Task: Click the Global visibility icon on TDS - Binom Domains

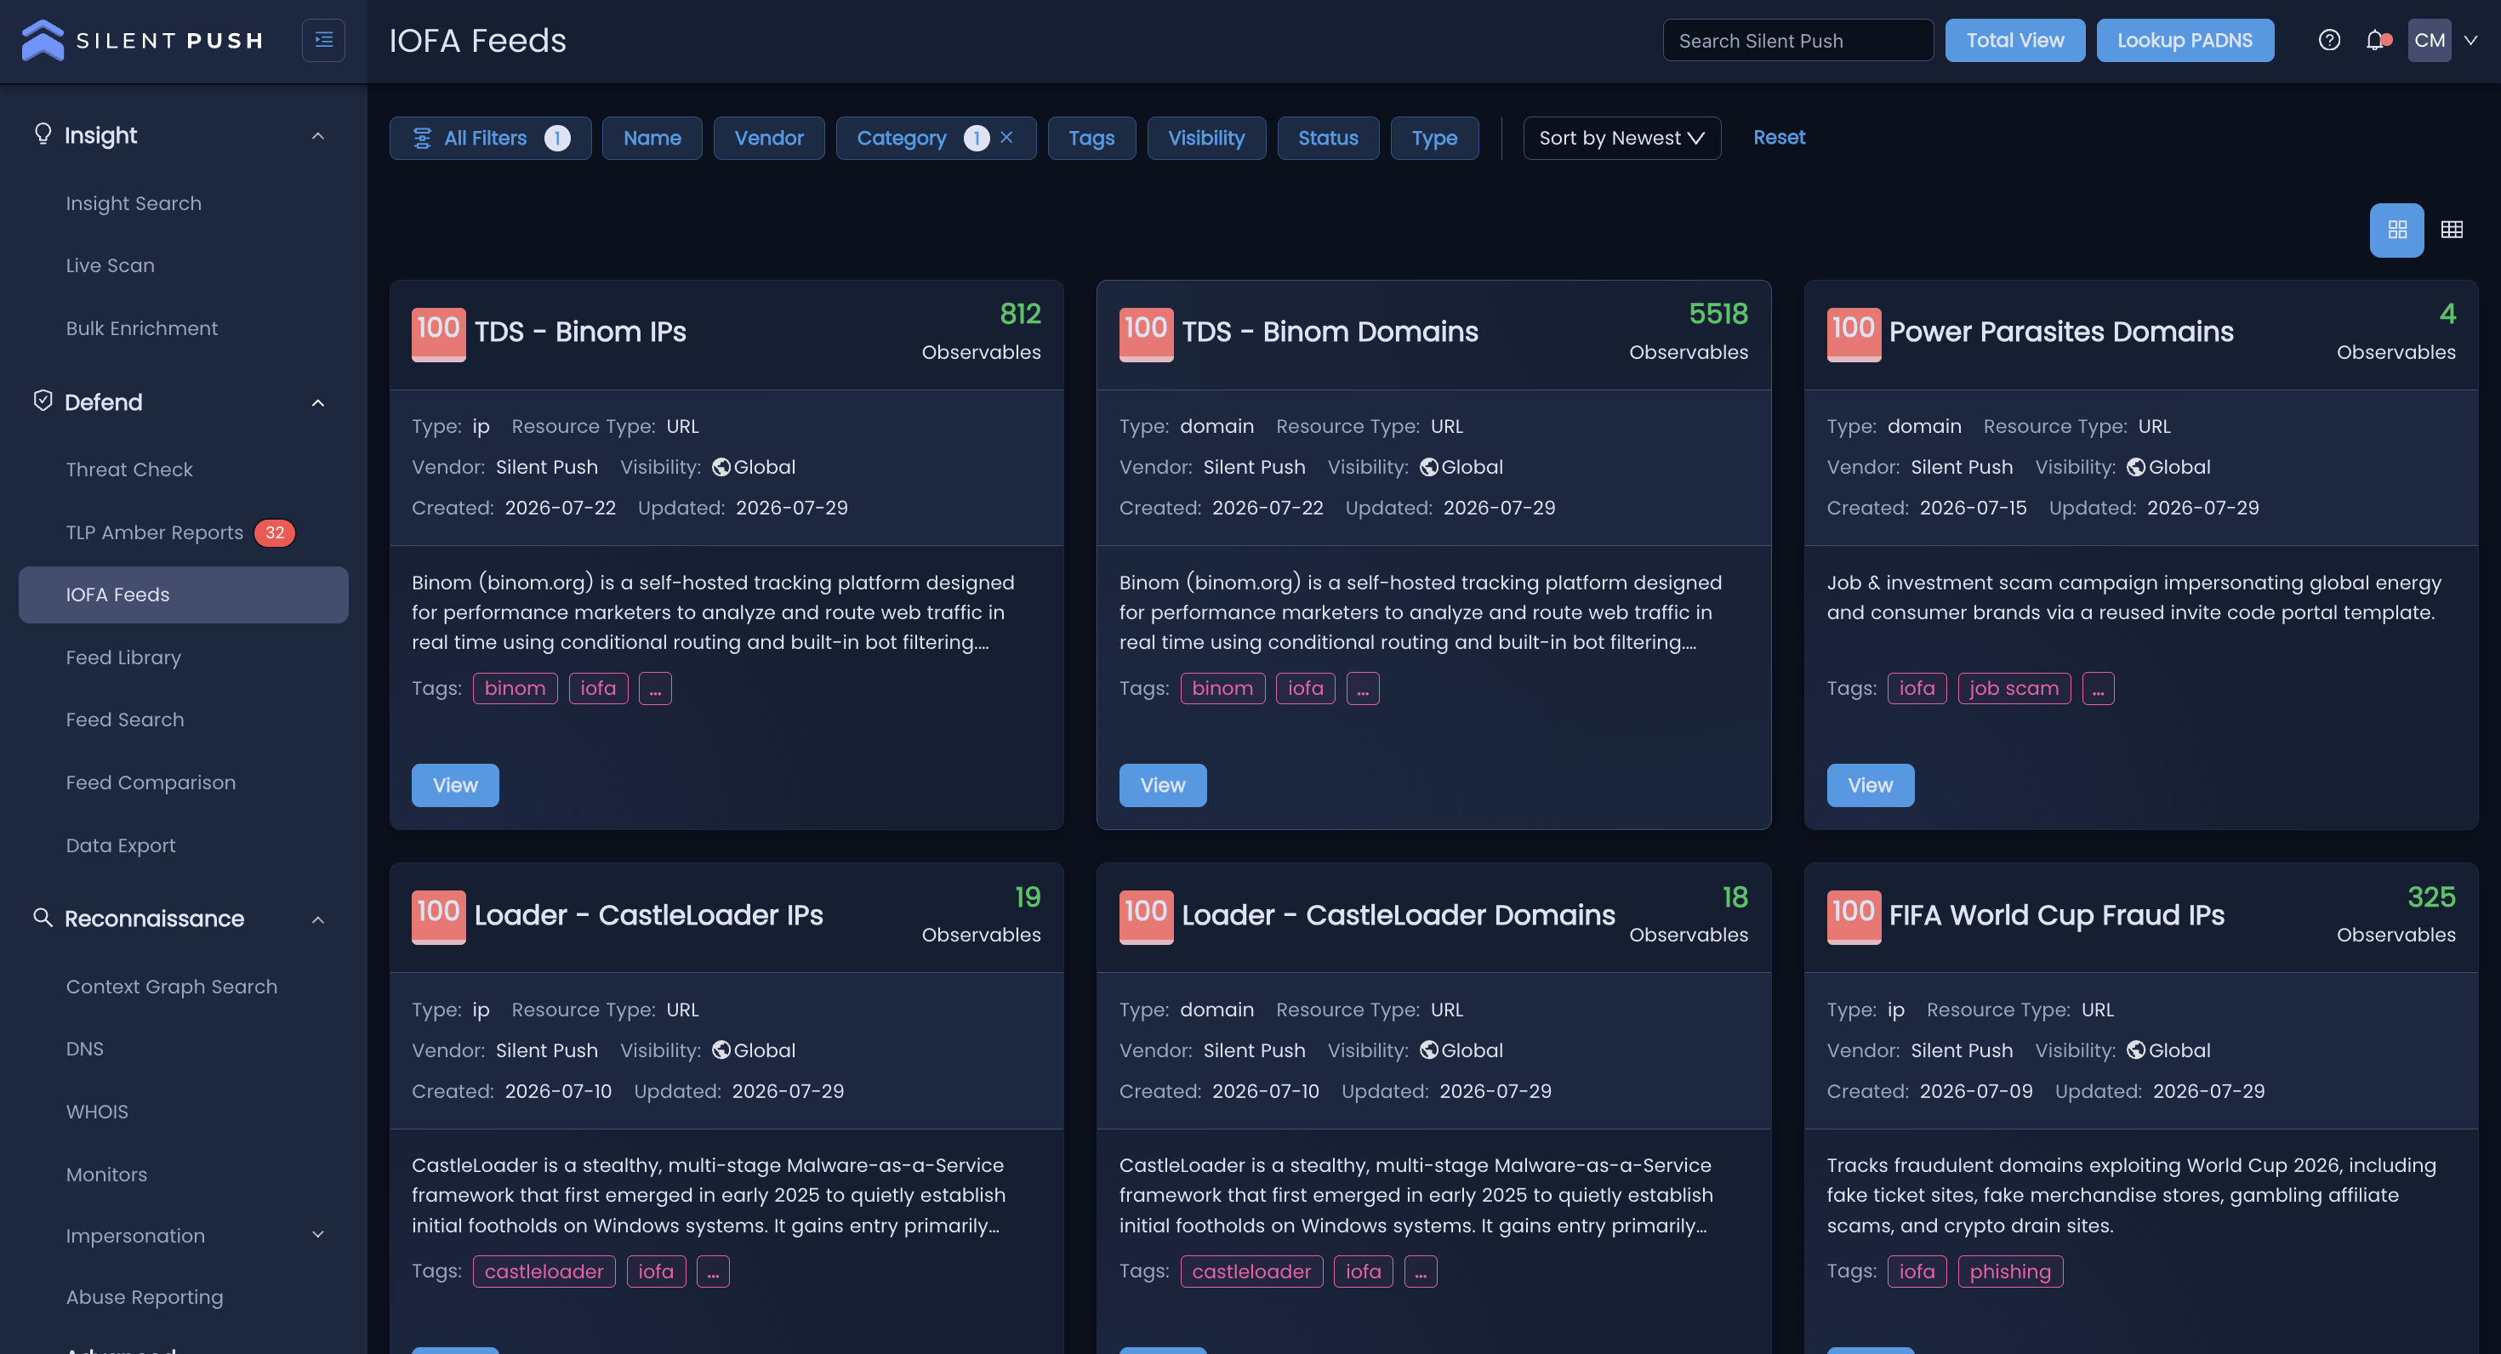Action: click(x=1428, y=468)
